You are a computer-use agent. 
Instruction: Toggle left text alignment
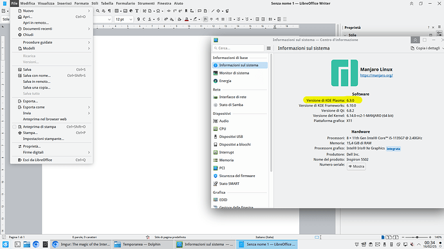click(205, 19)
